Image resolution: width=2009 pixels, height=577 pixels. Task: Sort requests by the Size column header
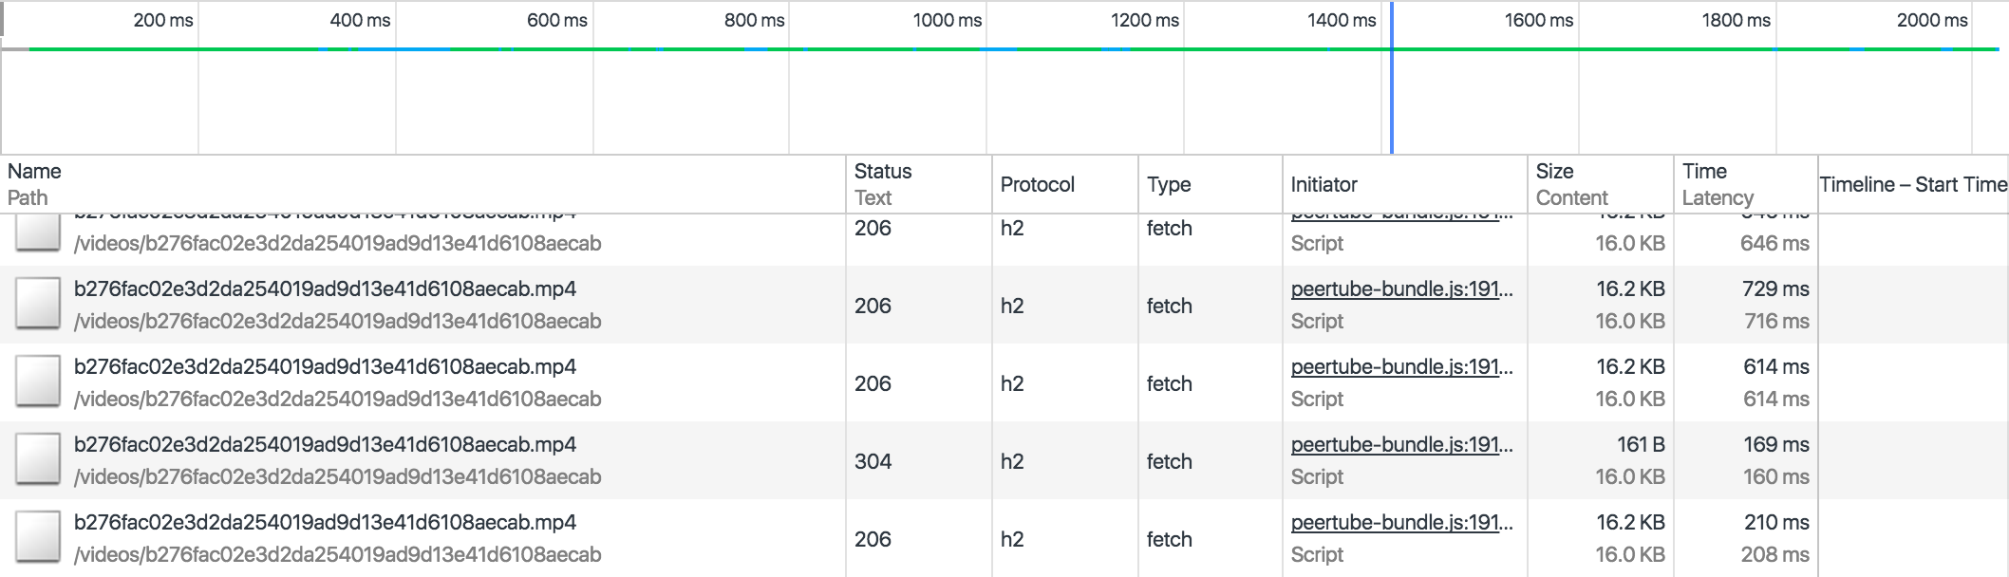point(1554,172)
